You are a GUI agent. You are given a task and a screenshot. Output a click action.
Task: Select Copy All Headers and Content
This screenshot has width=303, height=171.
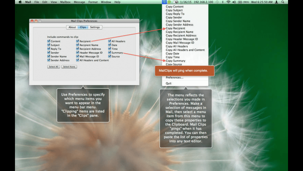pyautogui.click(x=185, y=50)
